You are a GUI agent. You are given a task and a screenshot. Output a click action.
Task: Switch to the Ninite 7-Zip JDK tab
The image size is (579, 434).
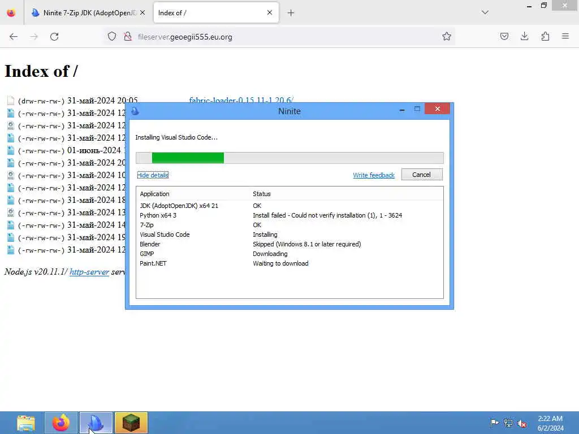(x=89, y=13)
